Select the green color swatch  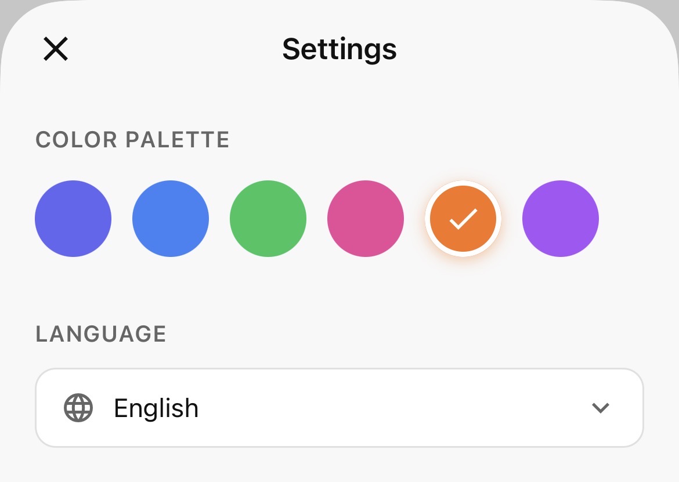[268, 219]
